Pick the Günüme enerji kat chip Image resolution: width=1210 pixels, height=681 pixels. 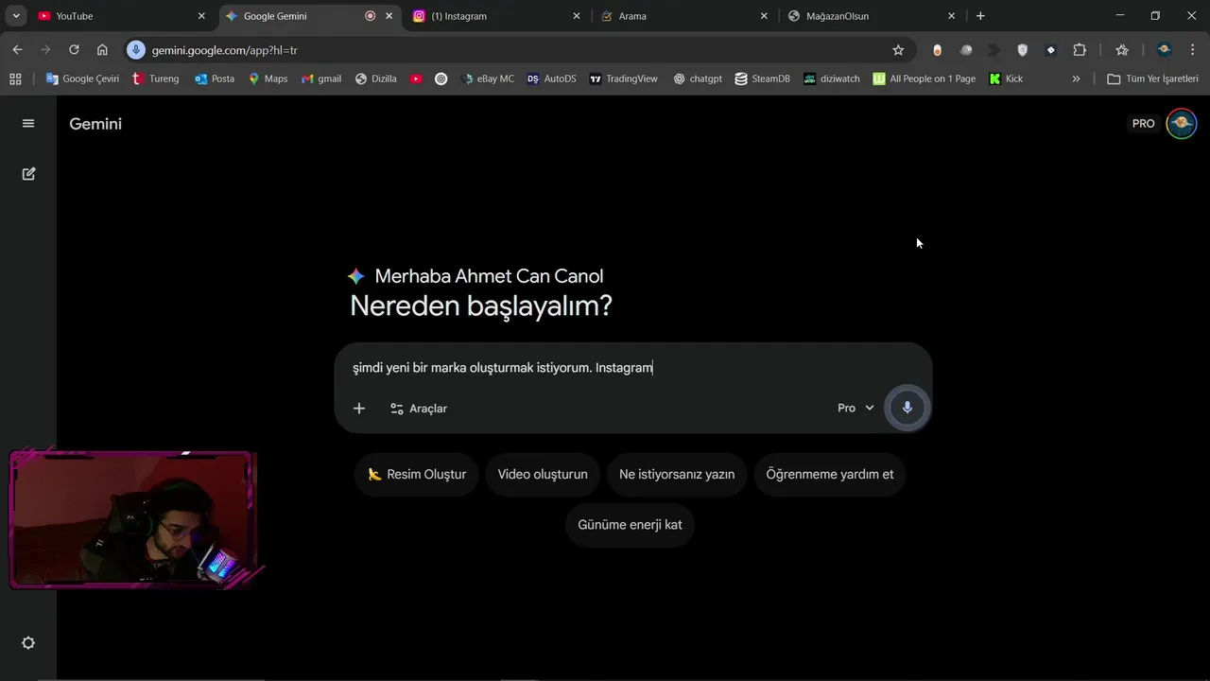click(x=630, y=524)
